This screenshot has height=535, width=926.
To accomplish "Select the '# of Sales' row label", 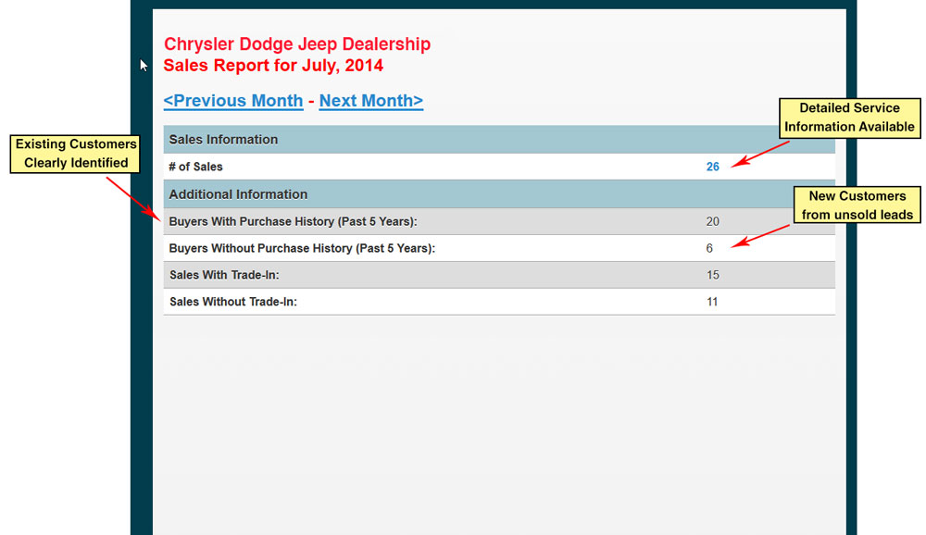I will pos(195,167).
